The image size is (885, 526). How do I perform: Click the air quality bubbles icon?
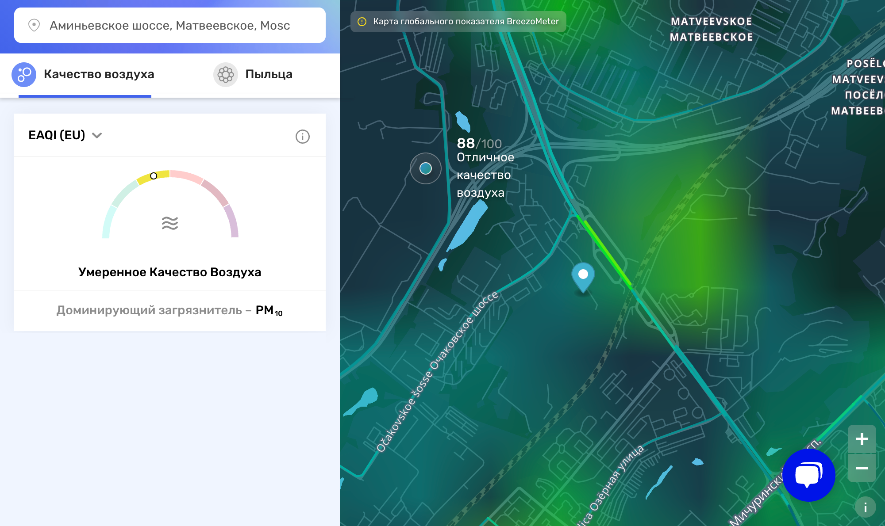pyautogui.click(x=24, y=75)
